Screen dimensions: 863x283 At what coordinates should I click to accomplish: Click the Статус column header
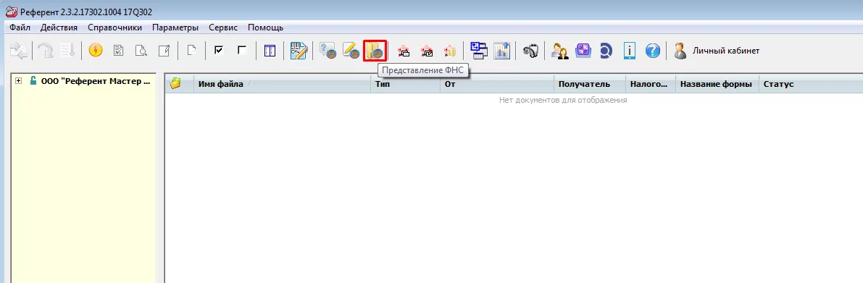click(778, 84)
